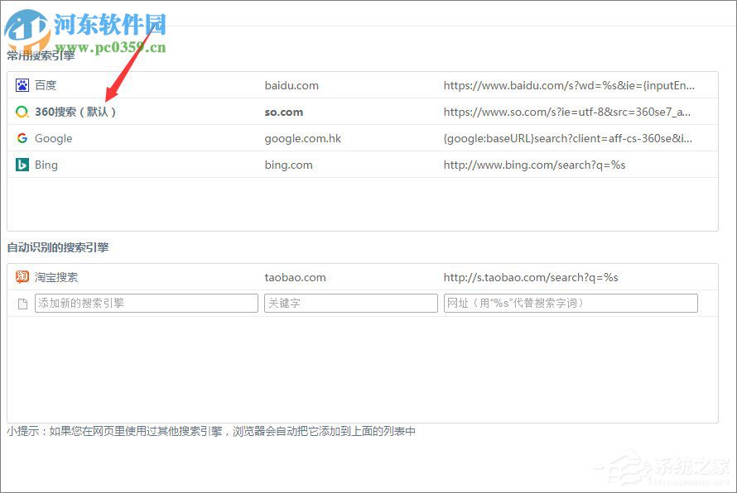Click the Google G icon
The width and height of the screenshot is (737, 493).
(22, 138)
